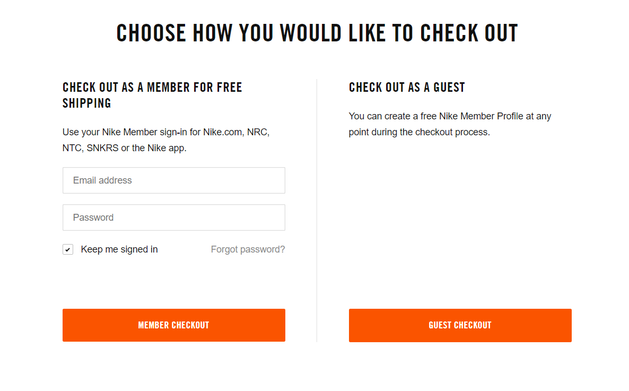Click the word 'SHIPPING' in member heading
Screen dimensions: 629x391
(x=87, y=103)
